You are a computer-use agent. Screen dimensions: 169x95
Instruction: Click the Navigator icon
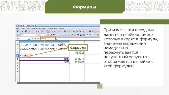coord(93,31)
